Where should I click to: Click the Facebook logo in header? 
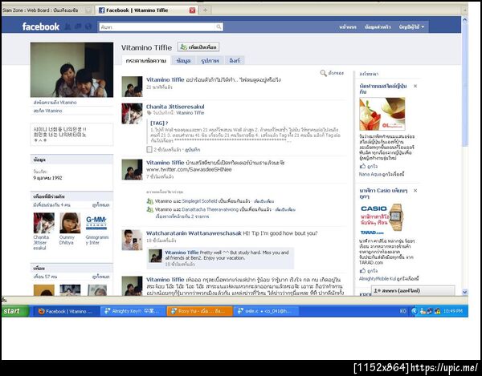pos(41,26)
